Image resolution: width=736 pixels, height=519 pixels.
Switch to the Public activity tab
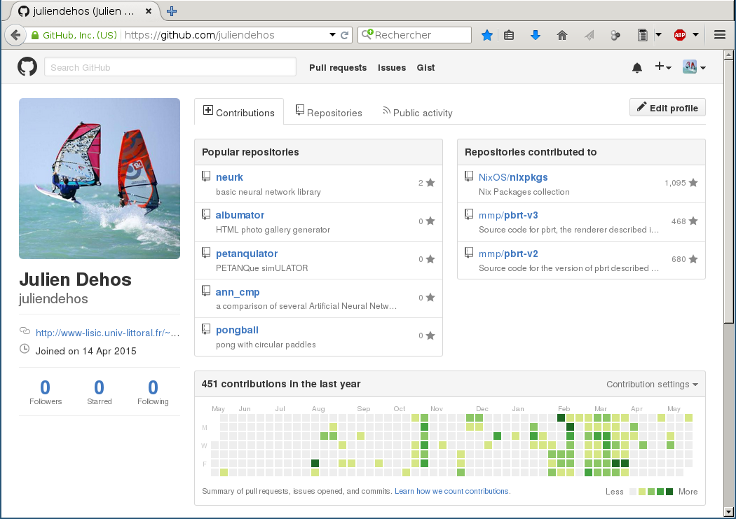(x=417, y=113)
